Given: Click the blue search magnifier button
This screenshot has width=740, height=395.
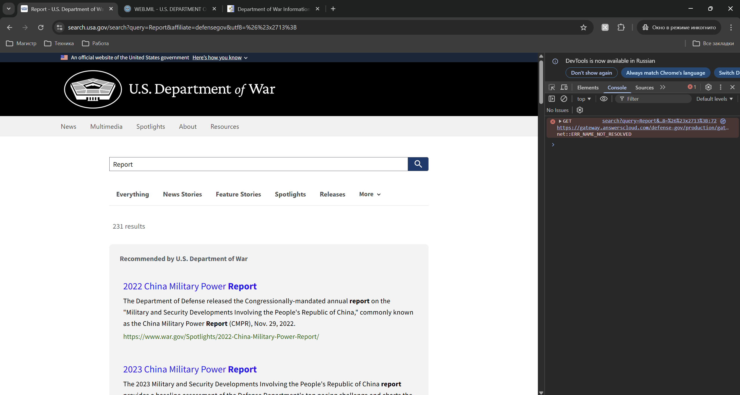Looking at the screenshot, I should (418, 164).
